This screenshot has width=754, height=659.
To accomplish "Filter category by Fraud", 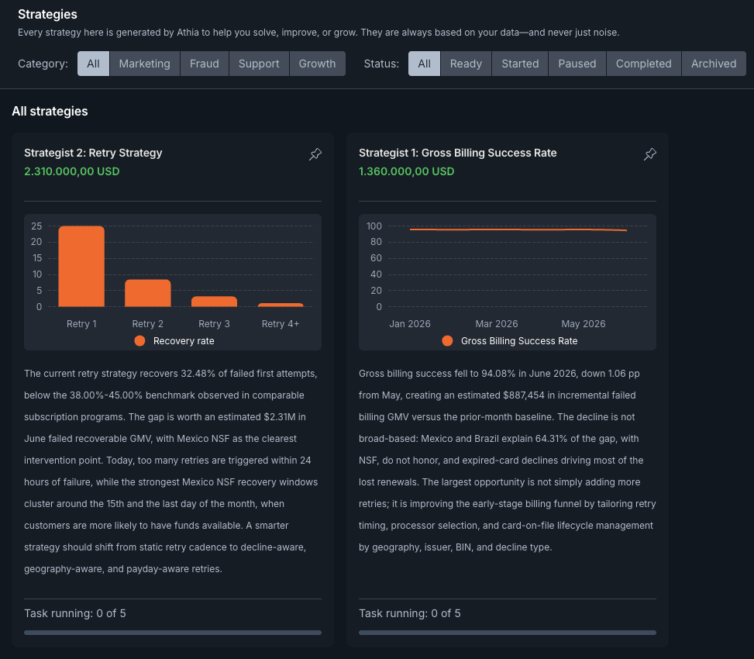I will pyautogui.click(x=205, y=64).
